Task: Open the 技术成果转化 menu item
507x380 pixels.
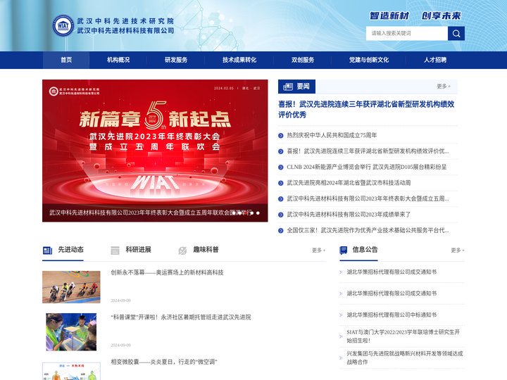Action: pos(239,60)
